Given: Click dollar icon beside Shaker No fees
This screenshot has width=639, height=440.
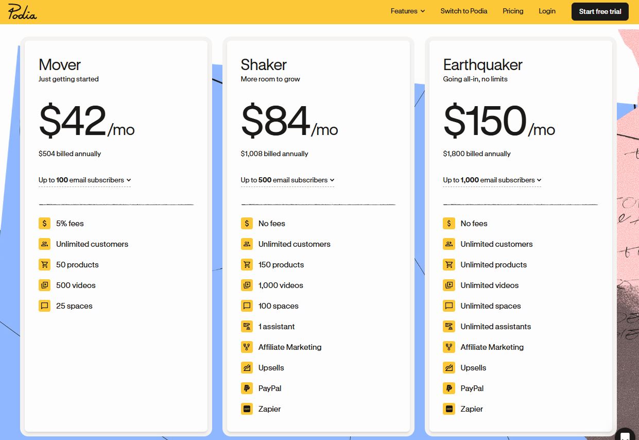Looking at the screenshot, I should (247, 224).
